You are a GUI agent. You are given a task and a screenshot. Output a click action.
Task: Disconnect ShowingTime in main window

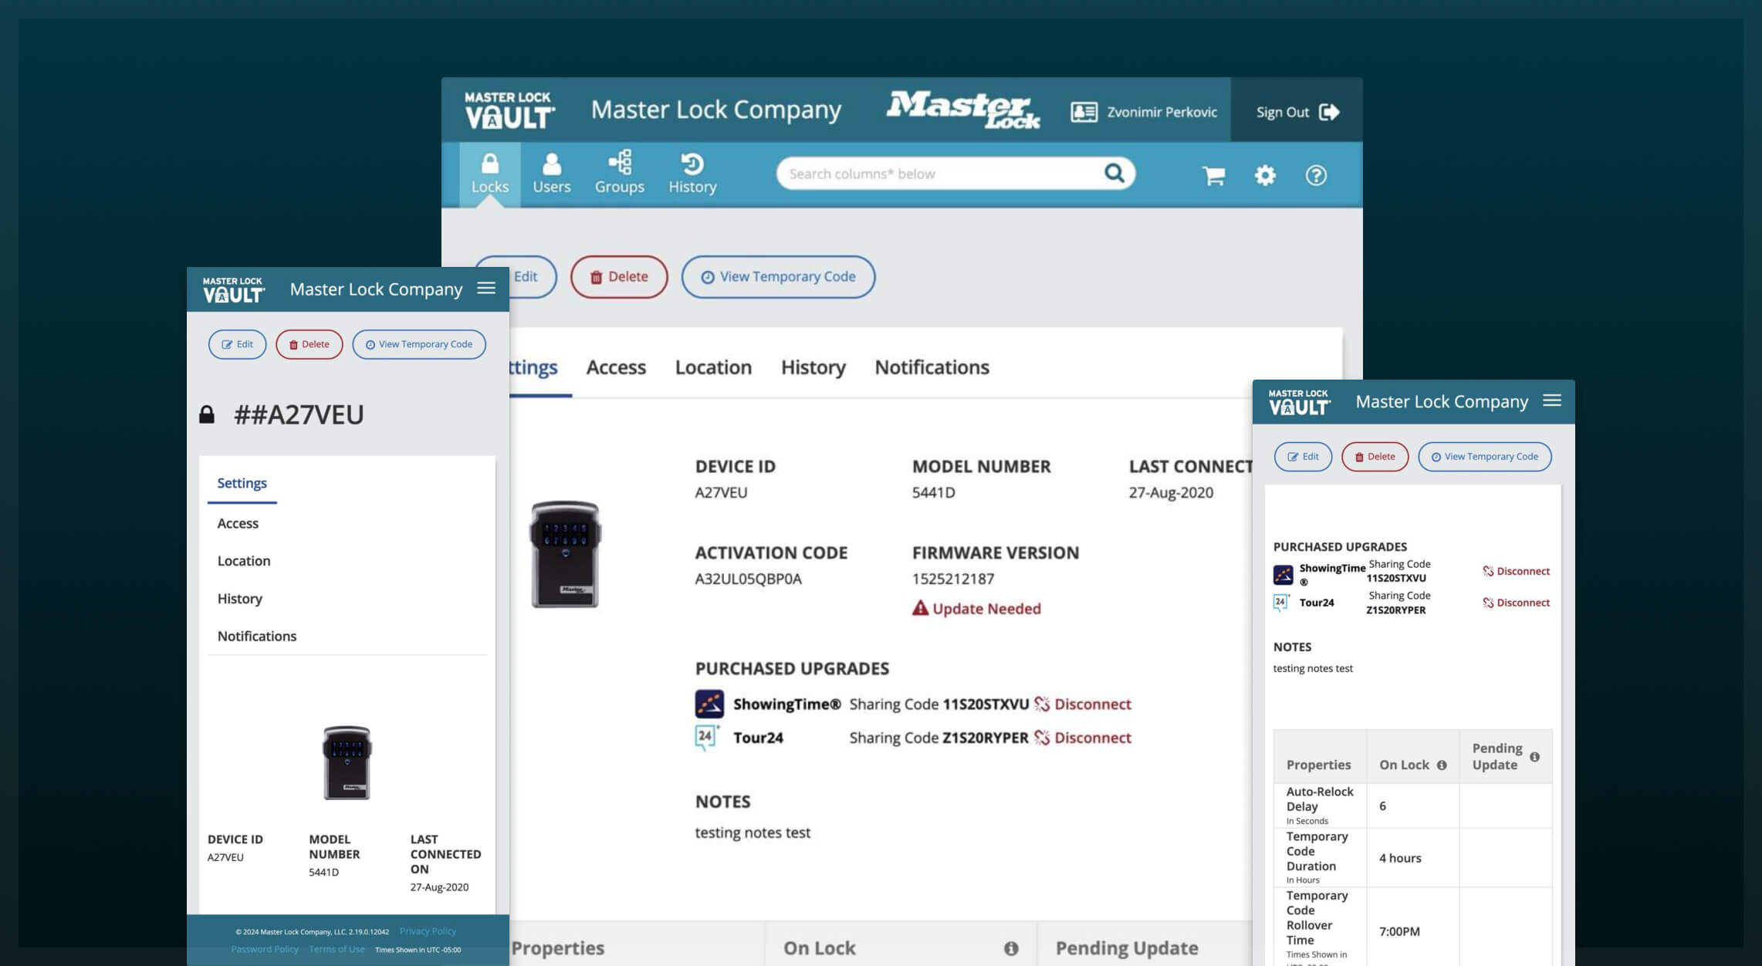(1083, 704)
